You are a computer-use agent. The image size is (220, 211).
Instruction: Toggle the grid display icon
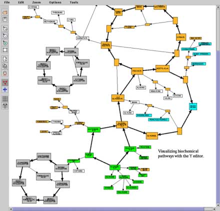click(x=5, y=99)
